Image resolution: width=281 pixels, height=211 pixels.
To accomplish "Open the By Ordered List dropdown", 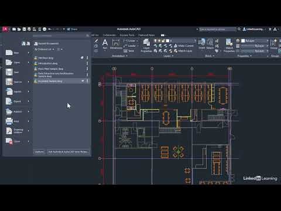I will coord(44,49).
